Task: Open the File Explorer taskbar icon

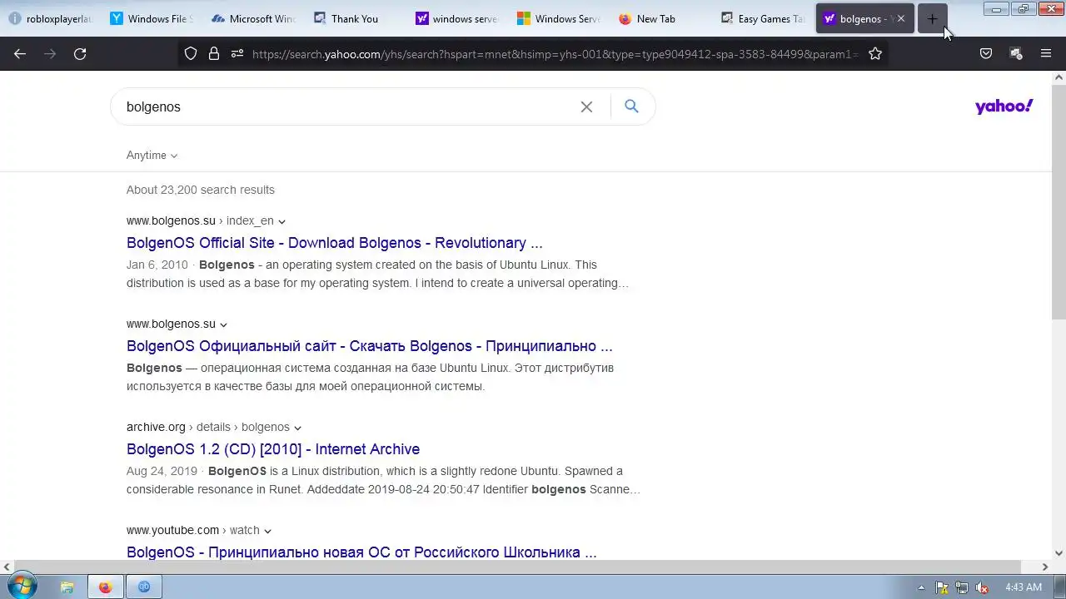Action: (67, 587)
